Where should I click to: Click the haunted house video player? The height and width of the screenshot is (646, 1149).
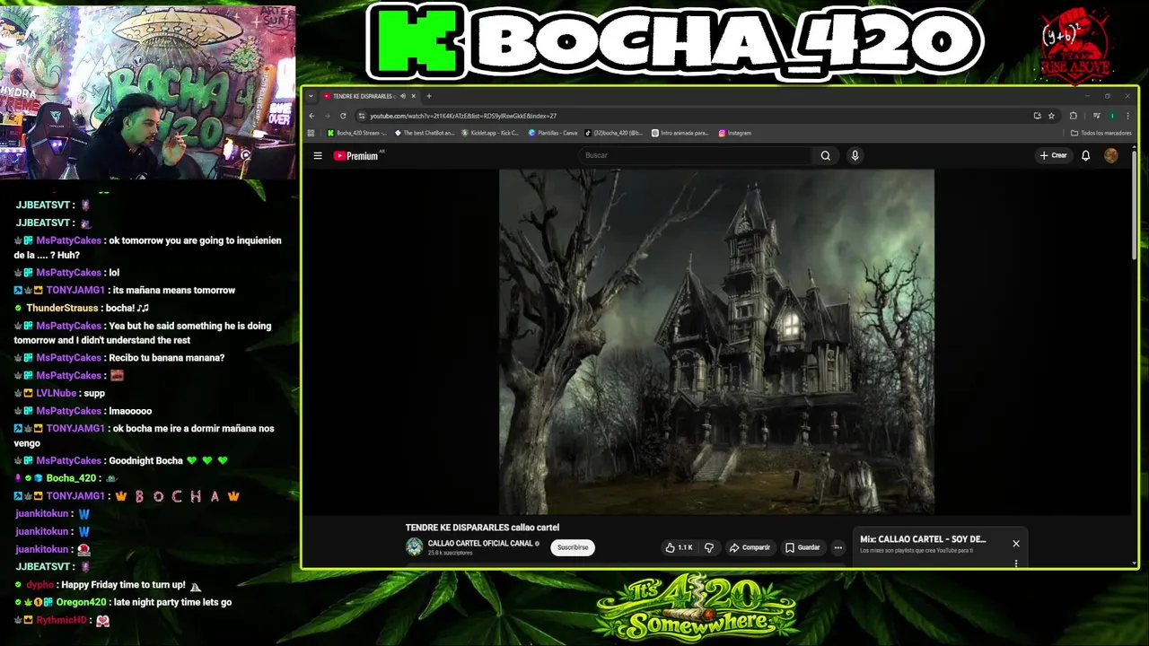(716, 341)
